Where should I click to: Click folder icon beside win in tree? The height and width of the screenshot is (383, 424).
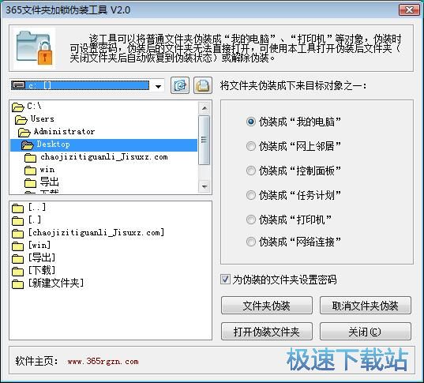click(30, 171)
